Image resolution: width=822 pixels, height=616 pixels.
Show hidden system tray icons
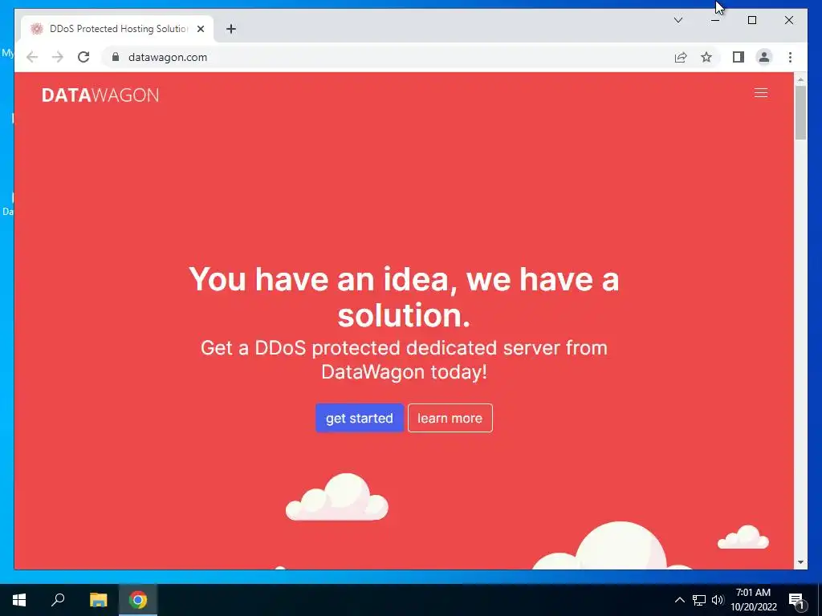click(x=679, y=600)
